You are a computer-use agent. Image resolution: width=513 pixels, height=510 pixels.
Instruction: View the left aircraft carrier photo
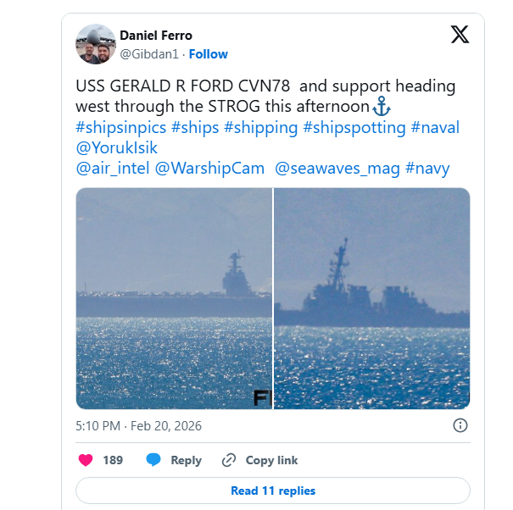(174, 298)
